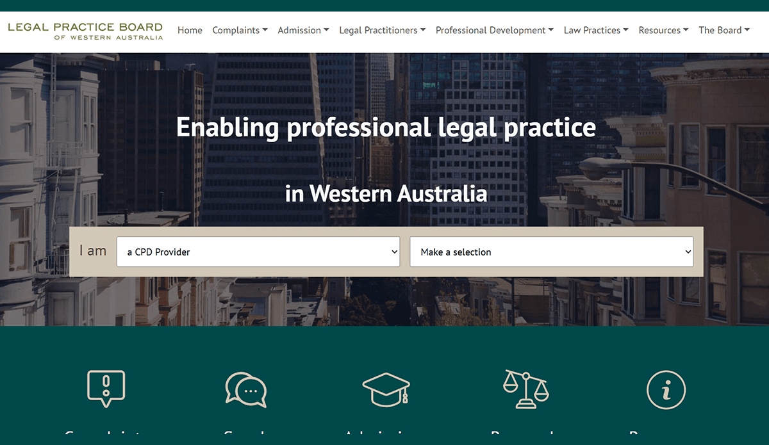Expand the Resources menu
Screen dimensions: 769x445
point(663,30)
